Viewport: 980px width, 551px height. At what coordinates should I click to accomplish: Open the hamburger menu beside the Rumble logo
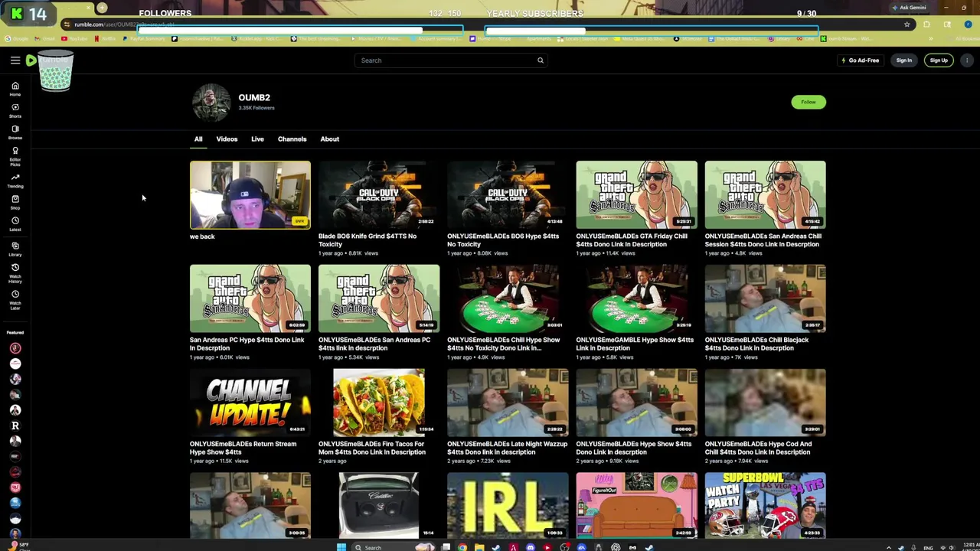pos(15,60)
